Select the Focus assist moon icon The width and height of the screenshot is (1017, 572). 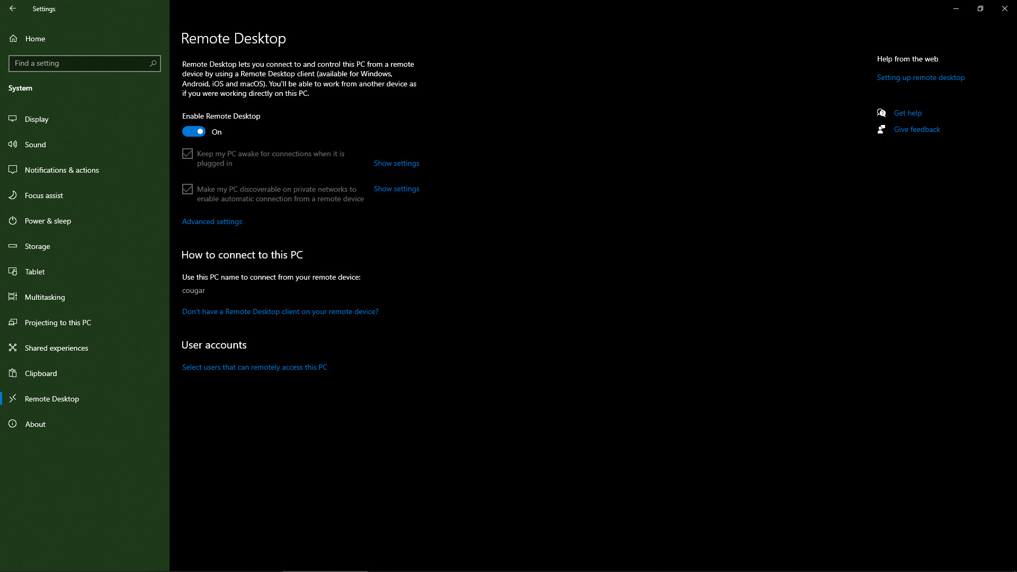coord(13,195)
